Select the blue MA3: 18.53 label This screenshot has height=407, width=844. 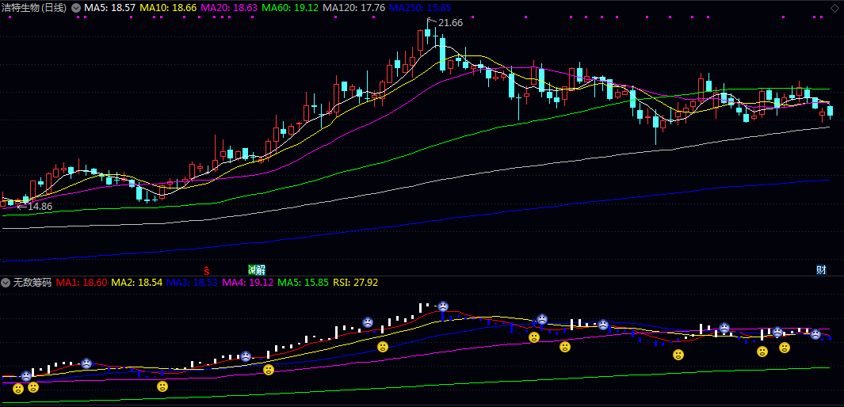[x=193, y=283]
